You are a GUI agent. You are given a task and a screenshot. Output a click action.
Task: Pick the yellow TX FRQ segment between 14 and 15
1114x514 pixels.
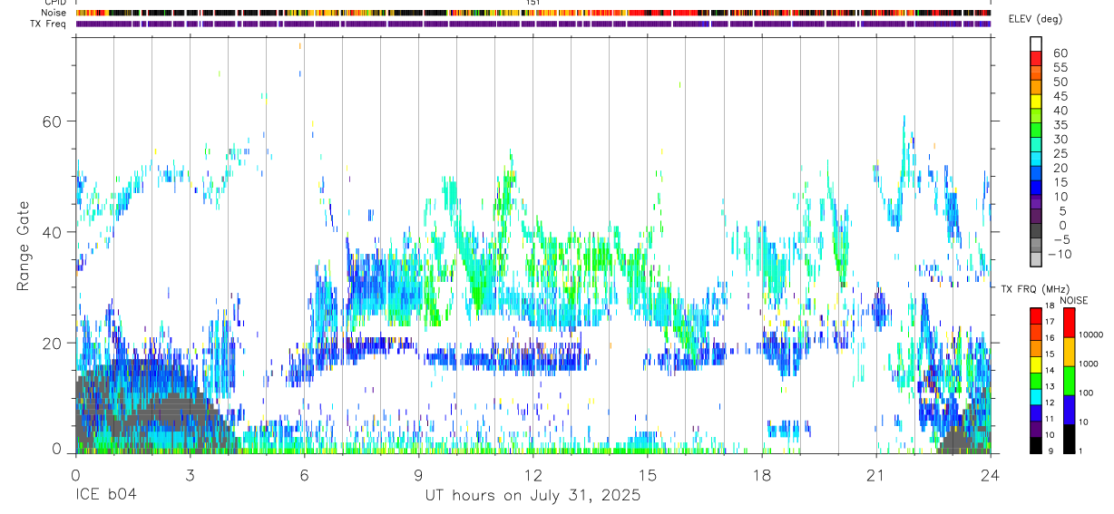click(x=1036, y=364)
